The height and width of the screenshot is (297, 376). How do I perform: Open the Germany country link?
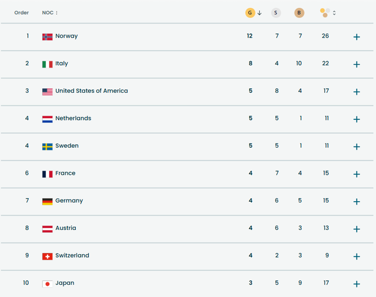point(69,201)
